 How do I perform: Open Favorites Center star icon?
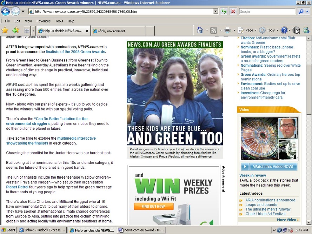coord(5,31)
